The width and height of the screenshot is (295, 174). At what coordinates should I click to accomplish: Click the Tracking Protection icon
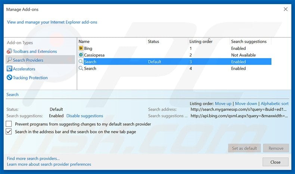[9, 77]
